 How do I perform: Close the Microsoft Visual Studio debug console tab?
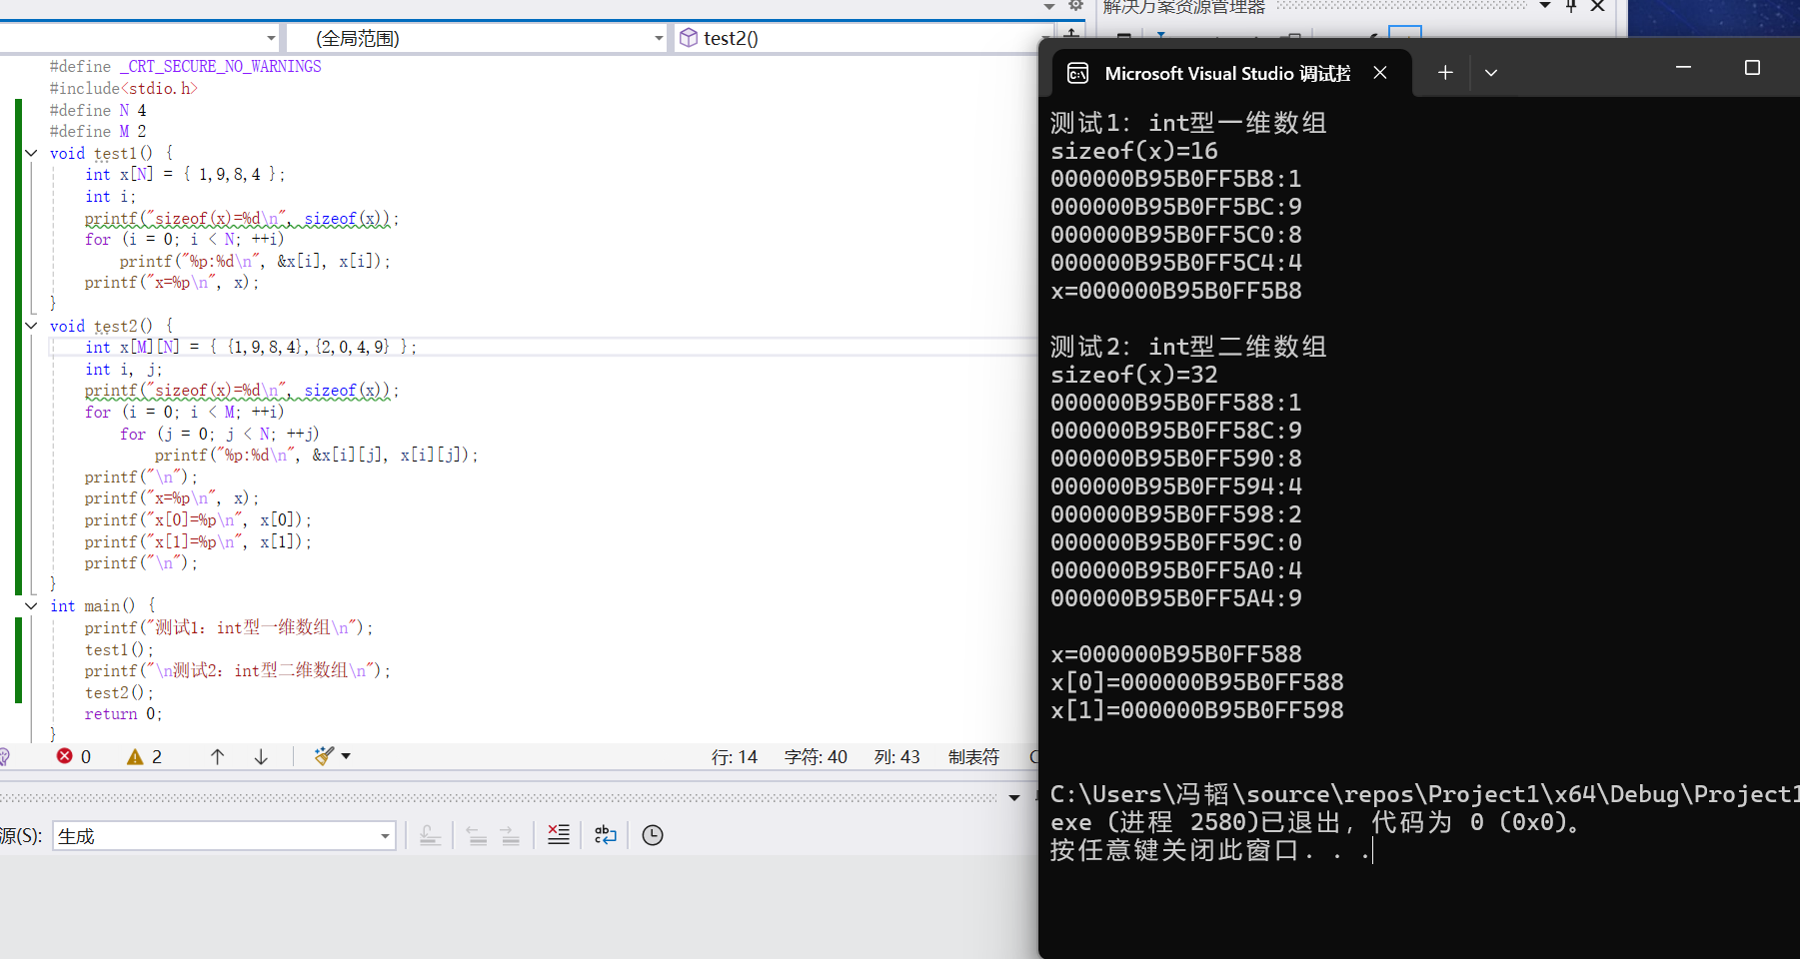pos(1380,73)
